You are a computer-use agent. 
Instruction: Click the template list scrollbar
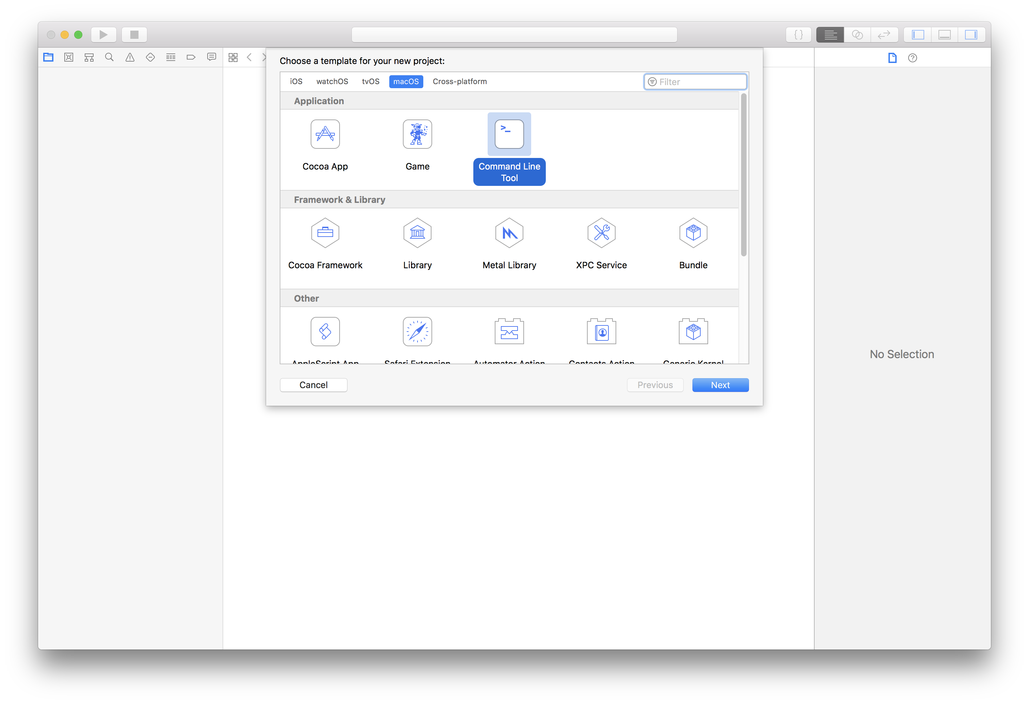(x=744, y=175)
